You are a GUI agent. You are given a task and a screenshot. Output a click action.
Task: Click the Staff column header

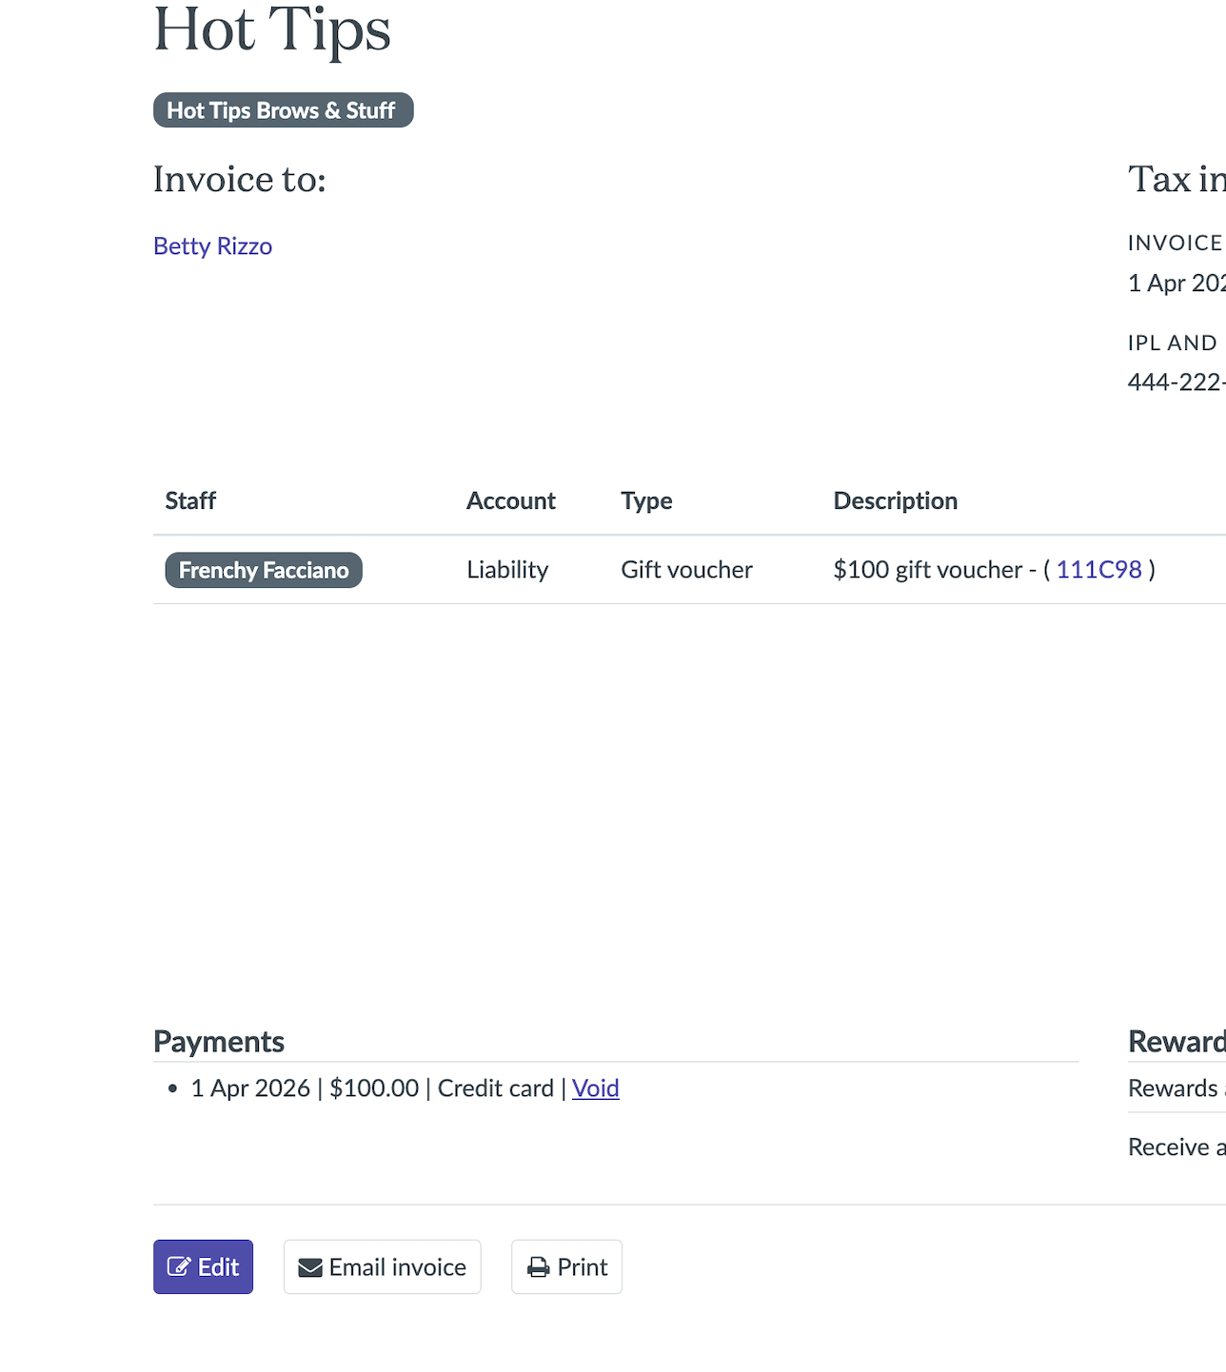point(190,501)
